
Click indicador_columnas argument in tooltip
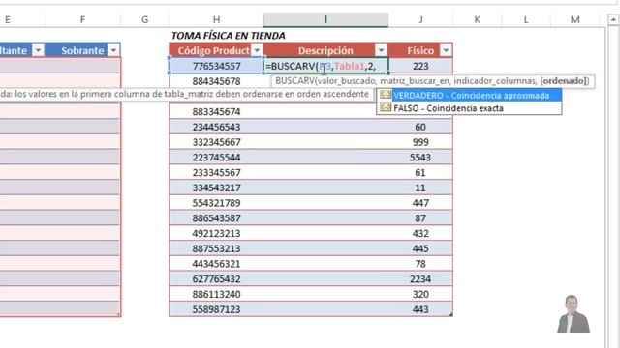[495, 81]
